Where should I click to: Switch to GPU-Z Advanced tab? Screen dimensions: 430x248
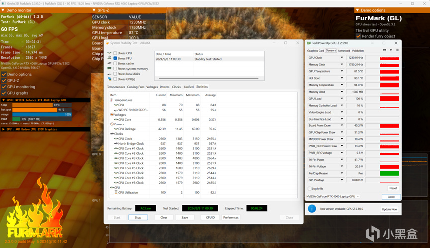(x=344, y=51)
